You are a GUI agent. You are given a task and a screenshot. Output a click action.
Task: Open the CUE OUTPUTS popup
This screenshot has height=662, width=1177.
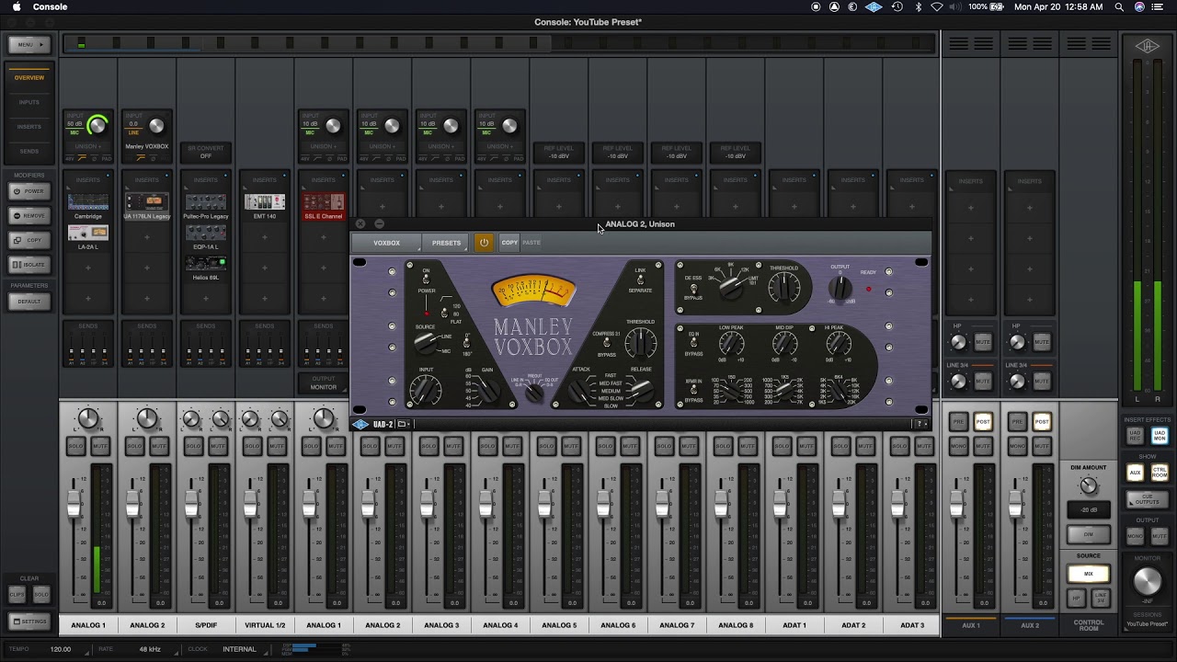[x=1148, y=498]
